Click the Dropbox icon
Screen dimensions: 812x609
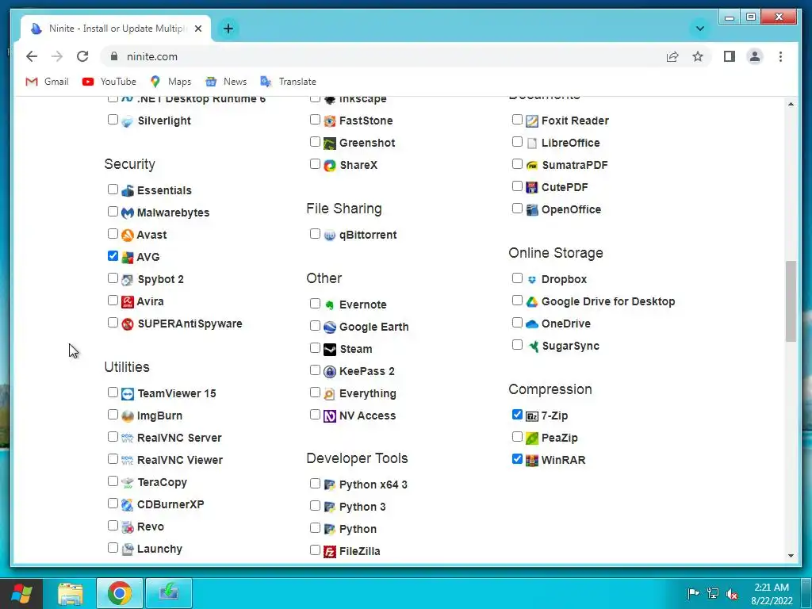point(532,280)
